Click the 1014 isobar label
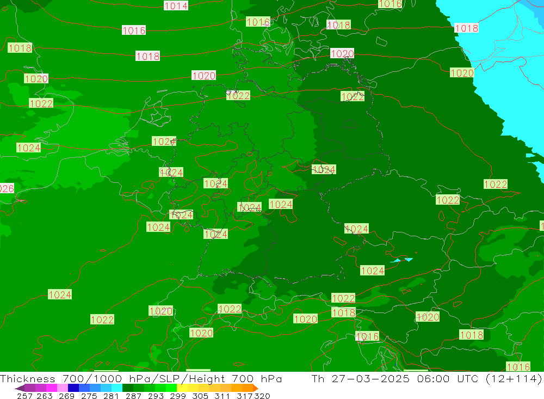 [x=176, y=5]
